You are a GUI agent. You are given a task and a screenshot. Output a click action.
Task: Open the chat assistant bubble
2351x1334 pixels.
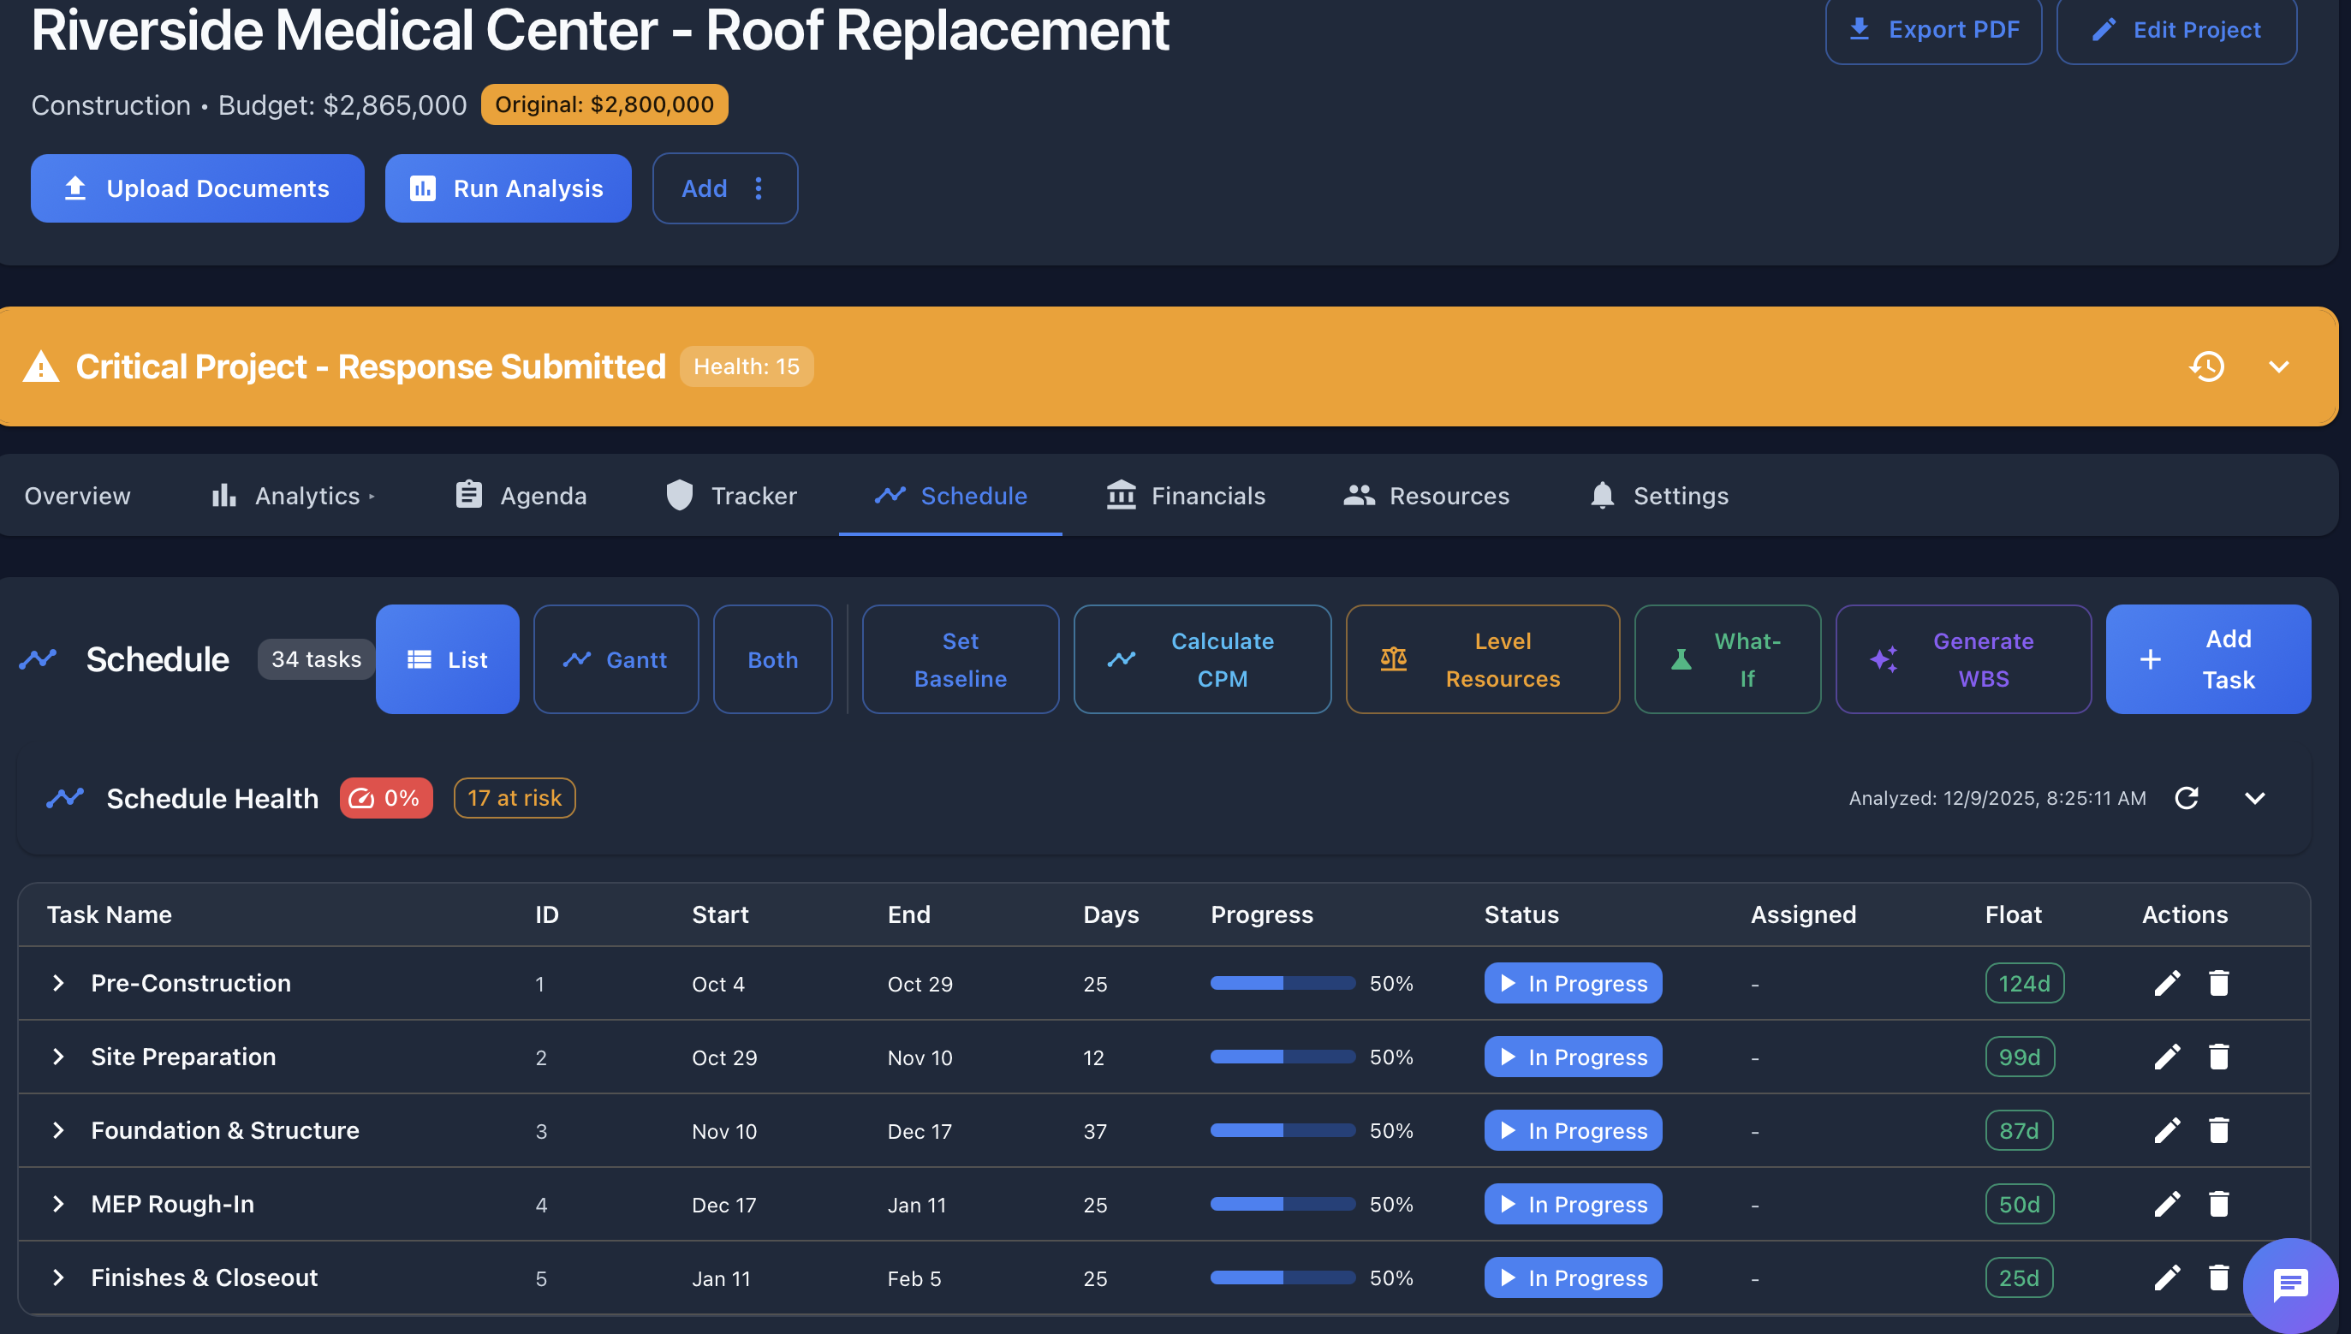pyautogui.click(x=2289, y=1283)
